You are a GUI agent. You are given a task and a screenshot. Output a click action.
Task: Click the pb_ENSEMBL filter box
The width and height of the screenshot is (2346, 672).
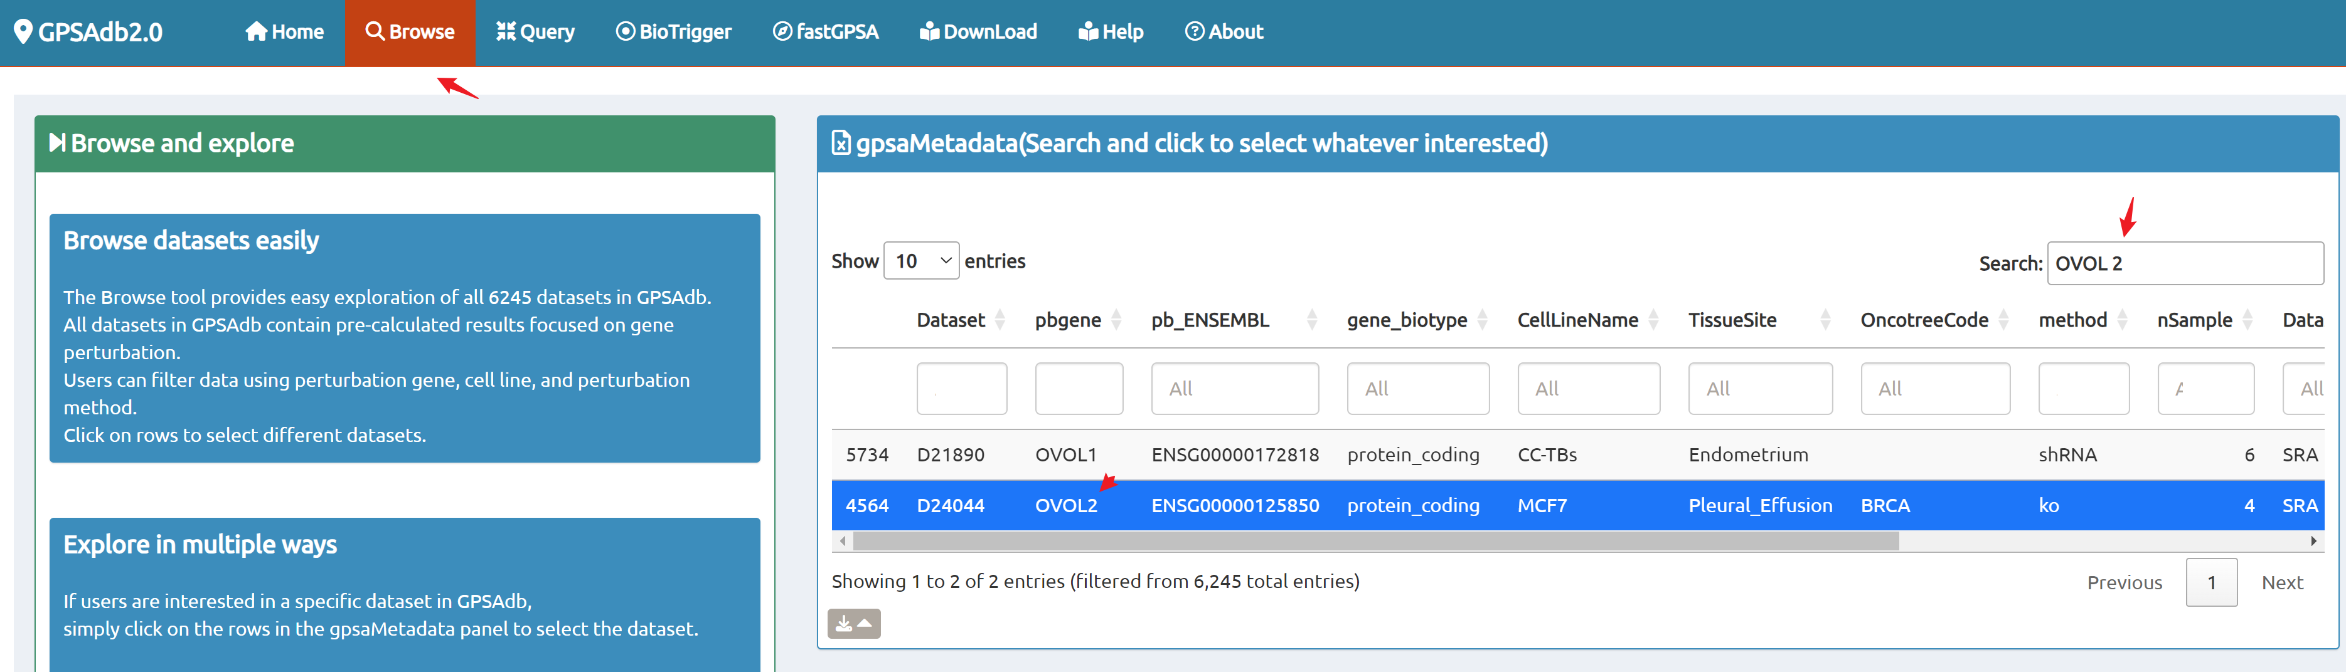pyautogui.click(x=1235, y=388)
